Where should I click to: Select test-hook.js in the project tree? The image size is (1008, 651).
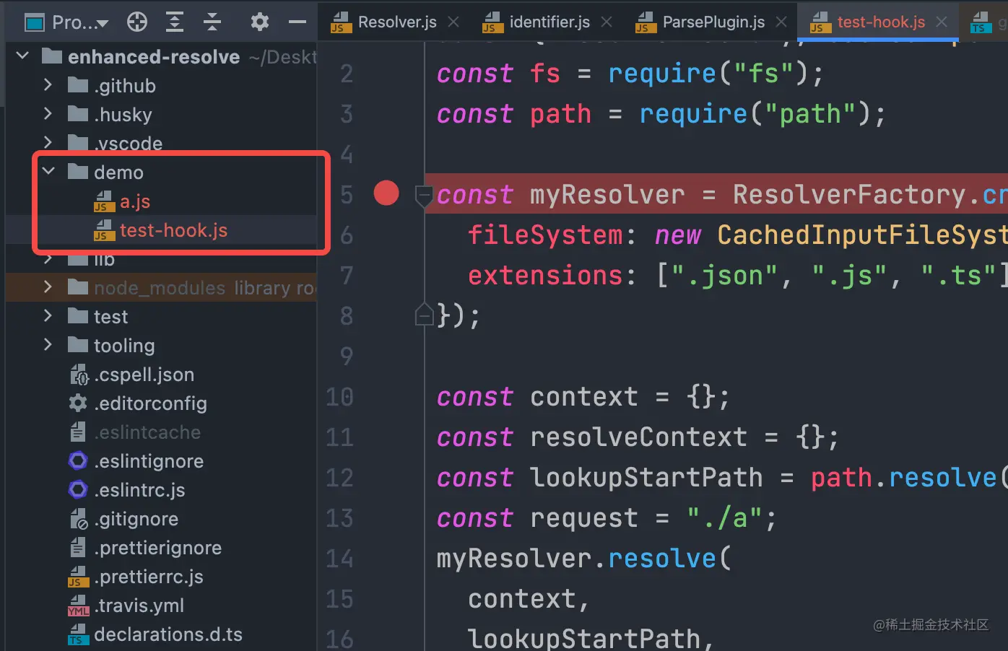coord(173,230)
